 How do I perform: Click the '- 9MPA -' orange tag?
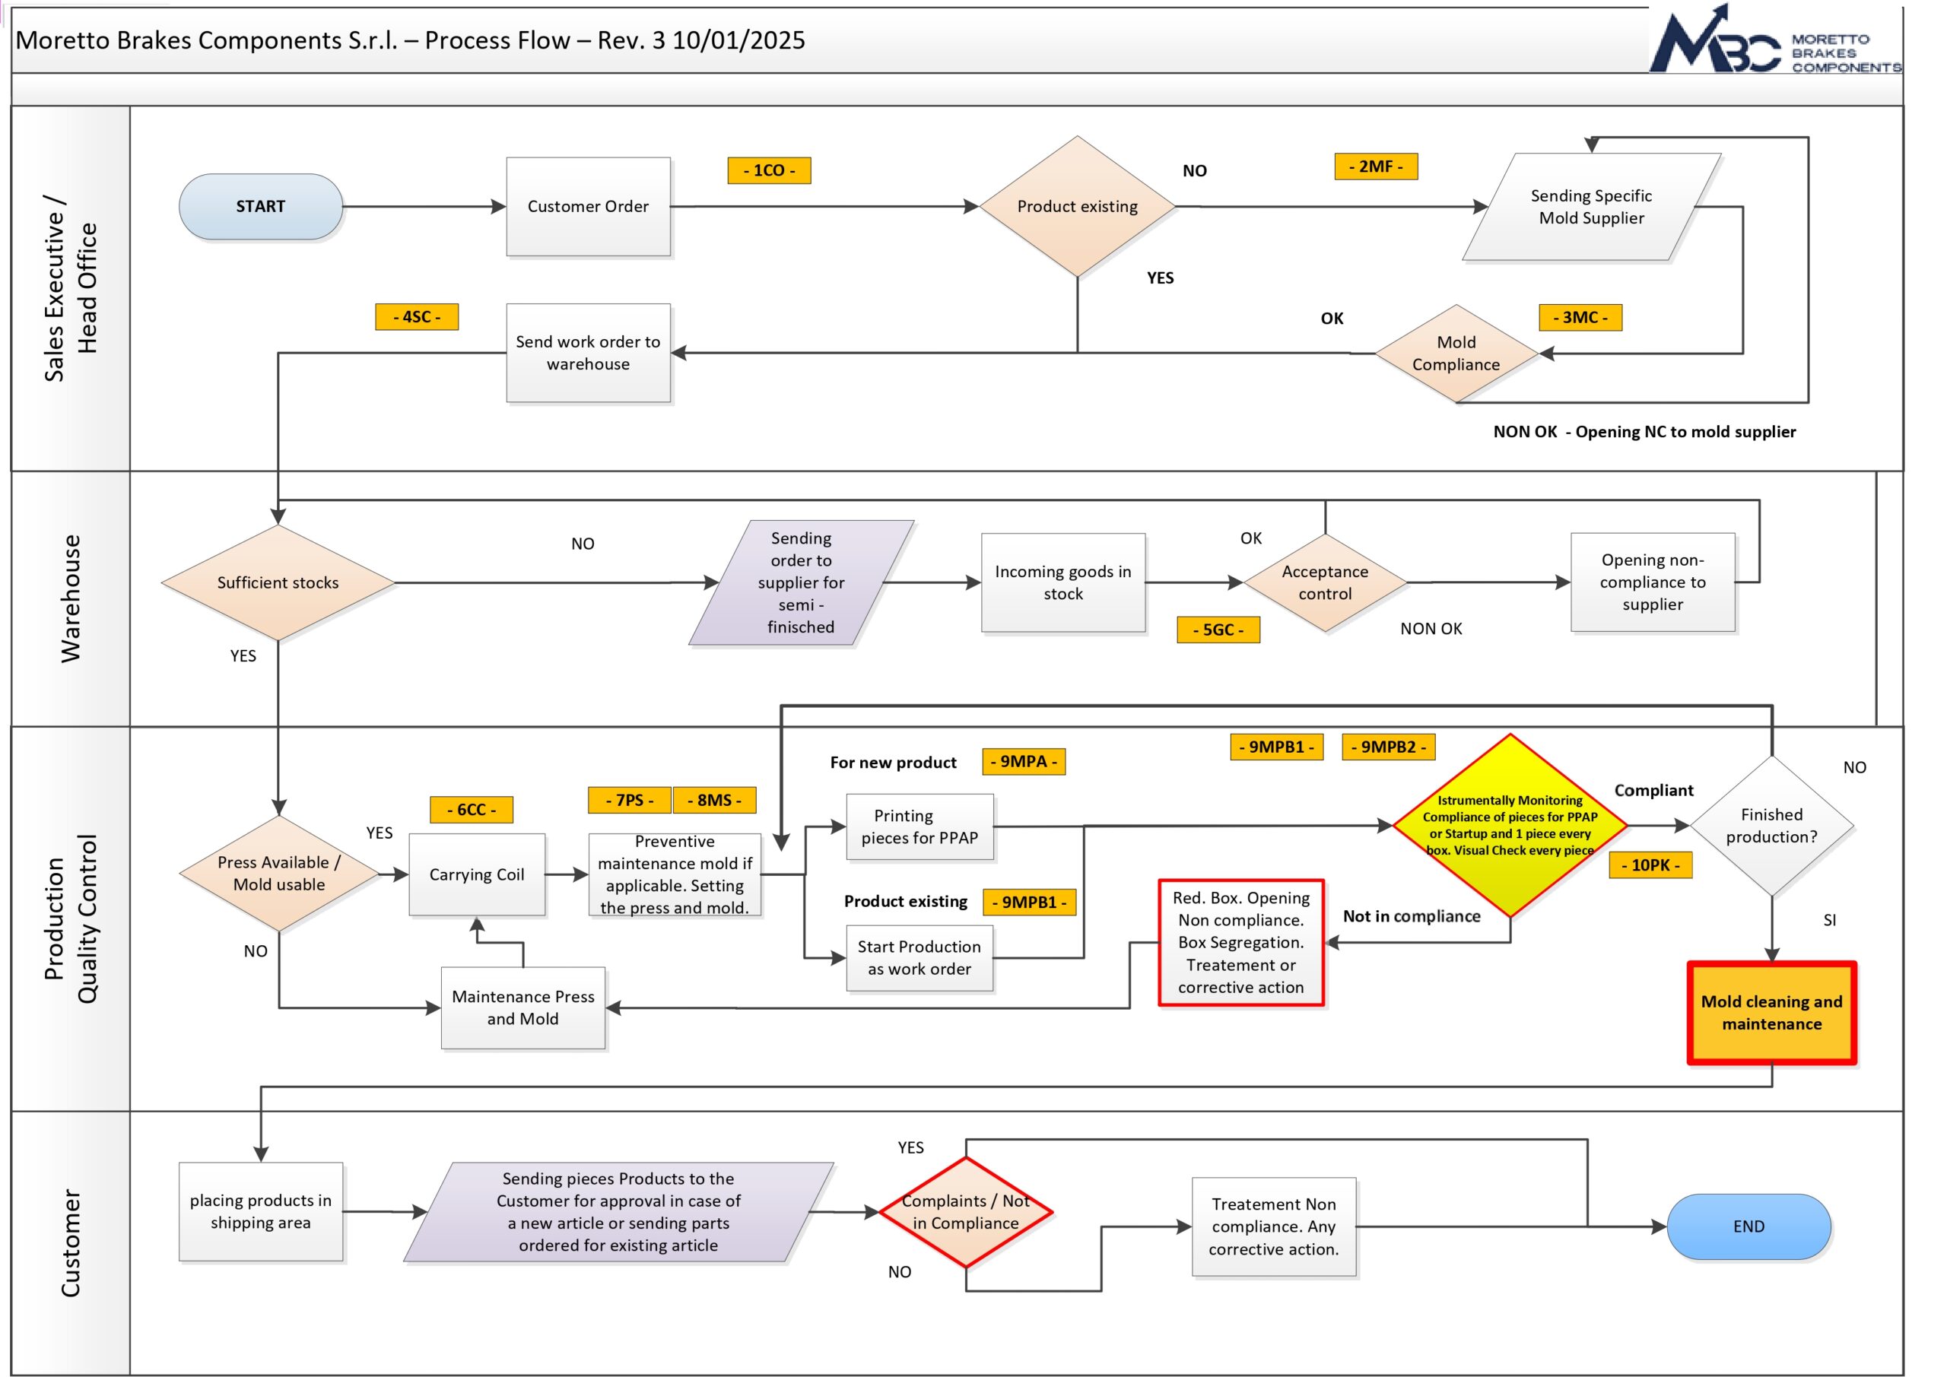[1024, 761]
